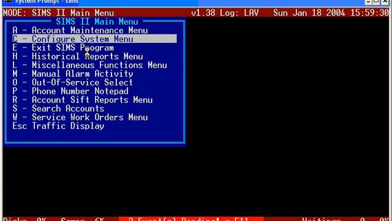Select Search Accounts entry
The width and height of the screenshot is (392, 221).
tap(58, 109)
